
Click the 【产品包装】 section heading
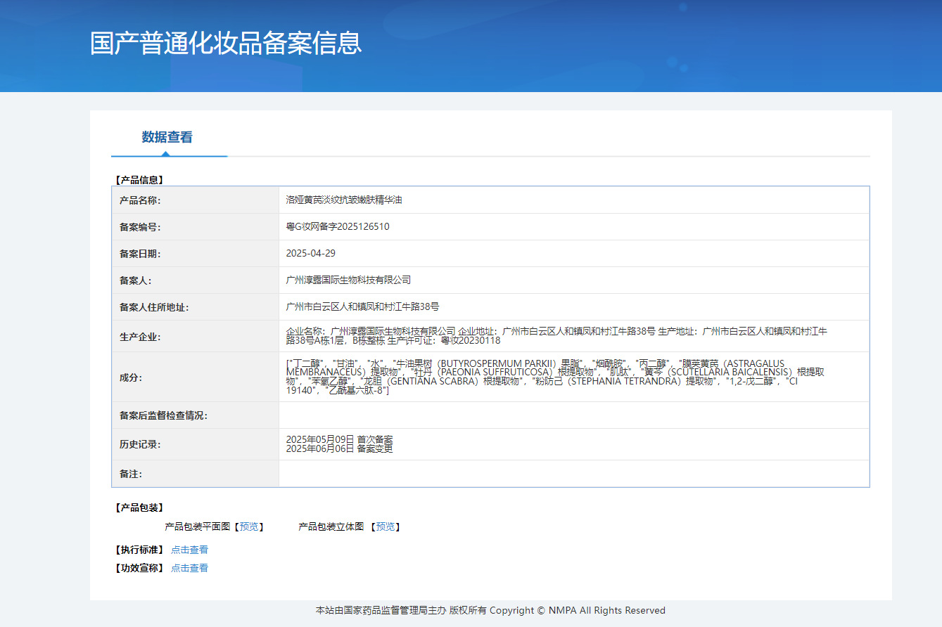point(139,508)
